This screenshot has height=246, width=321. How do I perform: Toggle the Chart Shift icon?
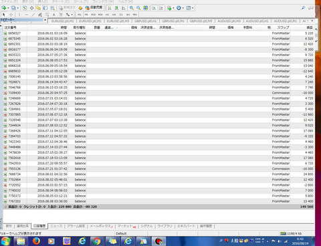pos(161,8)
